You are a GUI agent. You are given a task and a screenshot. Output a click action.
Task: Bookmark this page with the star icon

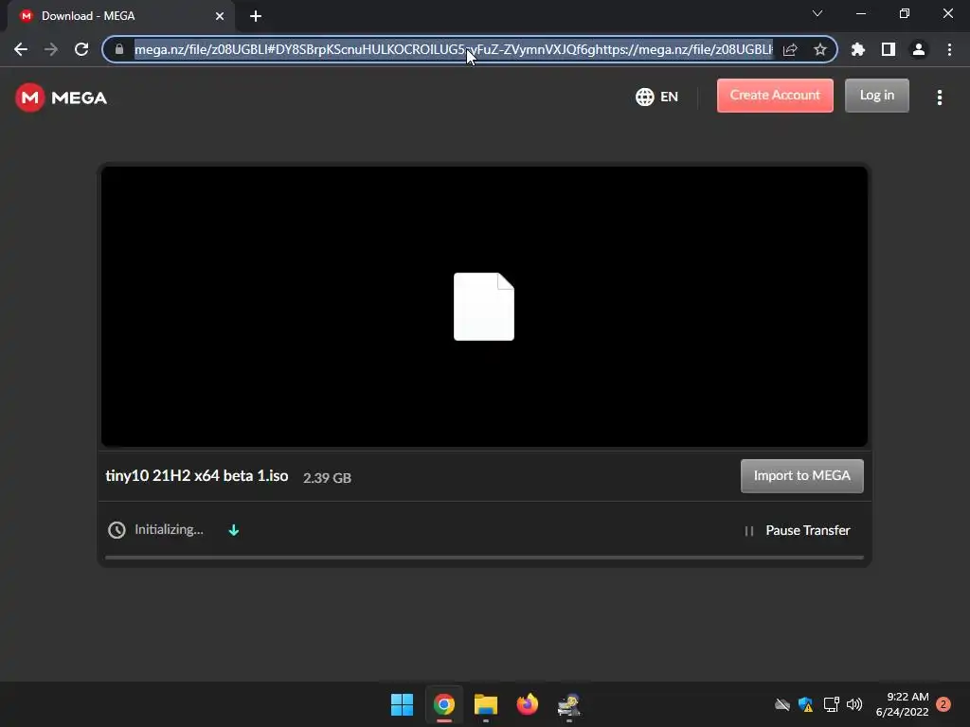point(819,49)
